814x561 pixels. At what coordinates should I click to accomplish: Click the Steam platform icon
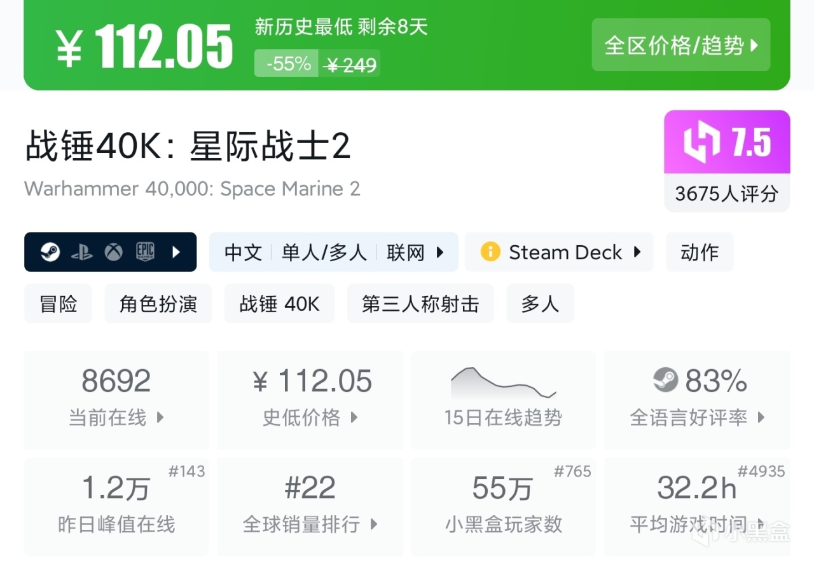click(x=50, y=252)
